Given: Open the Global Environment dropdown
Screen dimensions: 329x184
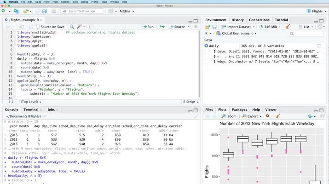Looking at the screenshot, I should pyautogui.click(x=236, y=34).
